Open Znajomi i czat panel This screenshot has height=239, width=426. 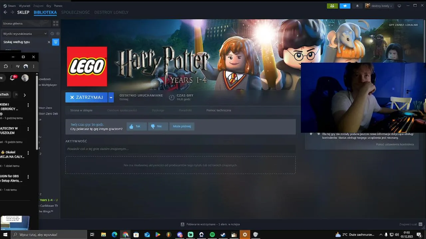tap(411, 224)
